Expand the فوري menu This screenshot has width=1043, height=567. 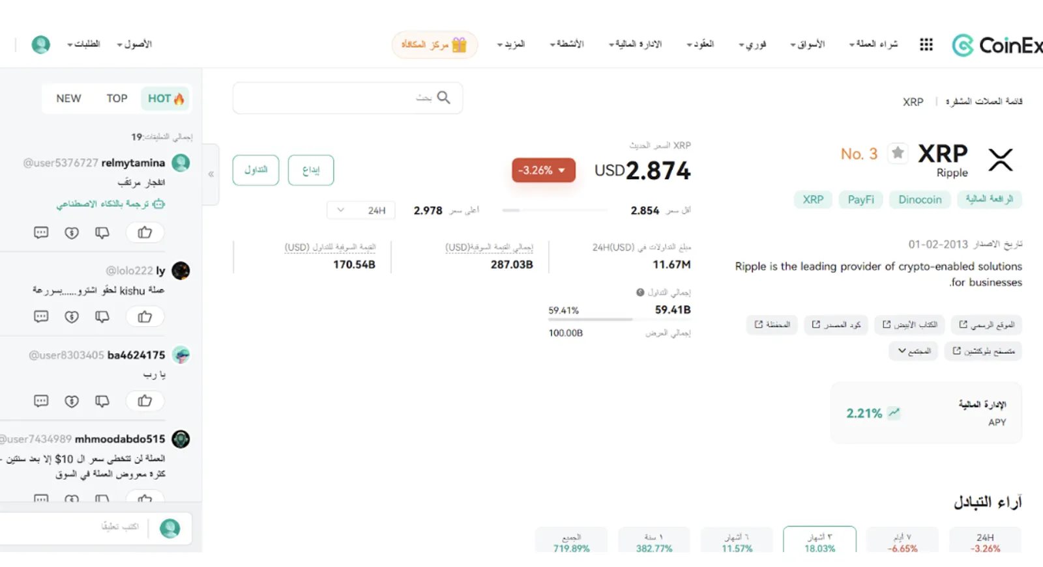click(752, 44)
